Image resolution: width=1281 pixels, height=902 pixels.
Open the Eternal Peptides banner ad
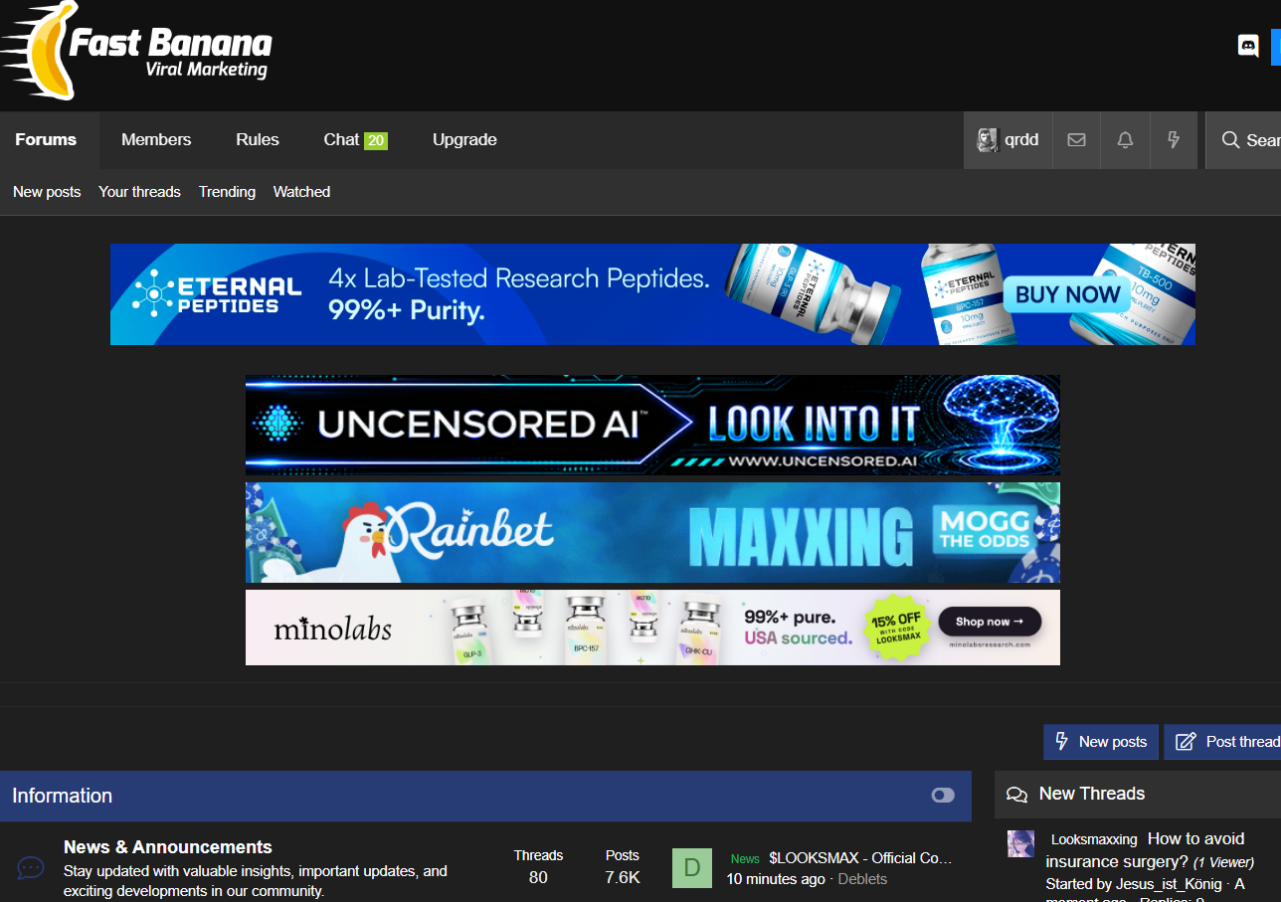point(652,294)
